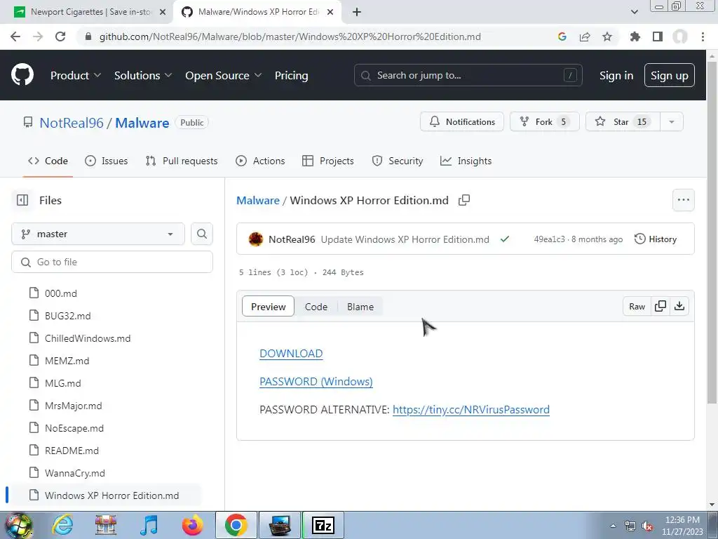Viewport: 718px width, 539px height.
Task: Open the repository Code tab
Action: pyautogui.click(x=48, y=161)
